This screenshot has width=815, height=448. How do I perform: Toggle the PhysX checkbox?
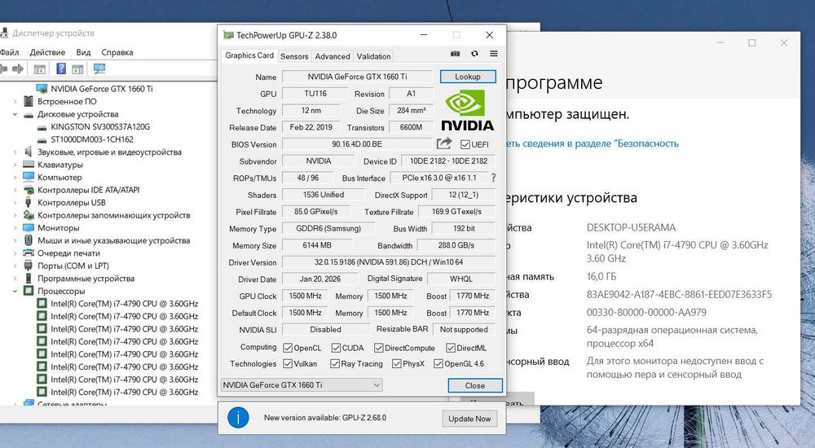click(x=397, y=363)
